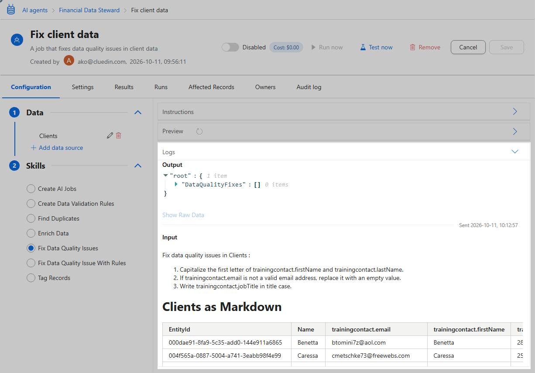
Task: Click the Cost: $0.00 badge
Action: click(286, 47)
